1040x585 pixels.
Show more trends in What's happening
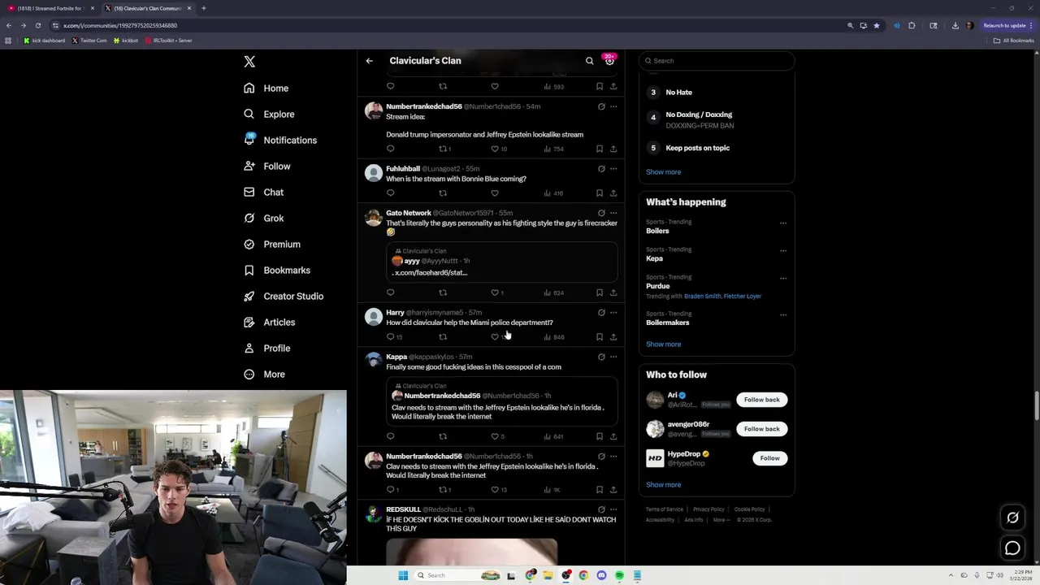tap(664, 344)
